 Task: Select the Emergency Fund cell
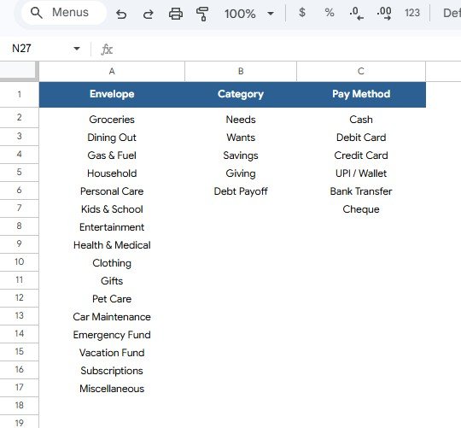click(112, 335)
